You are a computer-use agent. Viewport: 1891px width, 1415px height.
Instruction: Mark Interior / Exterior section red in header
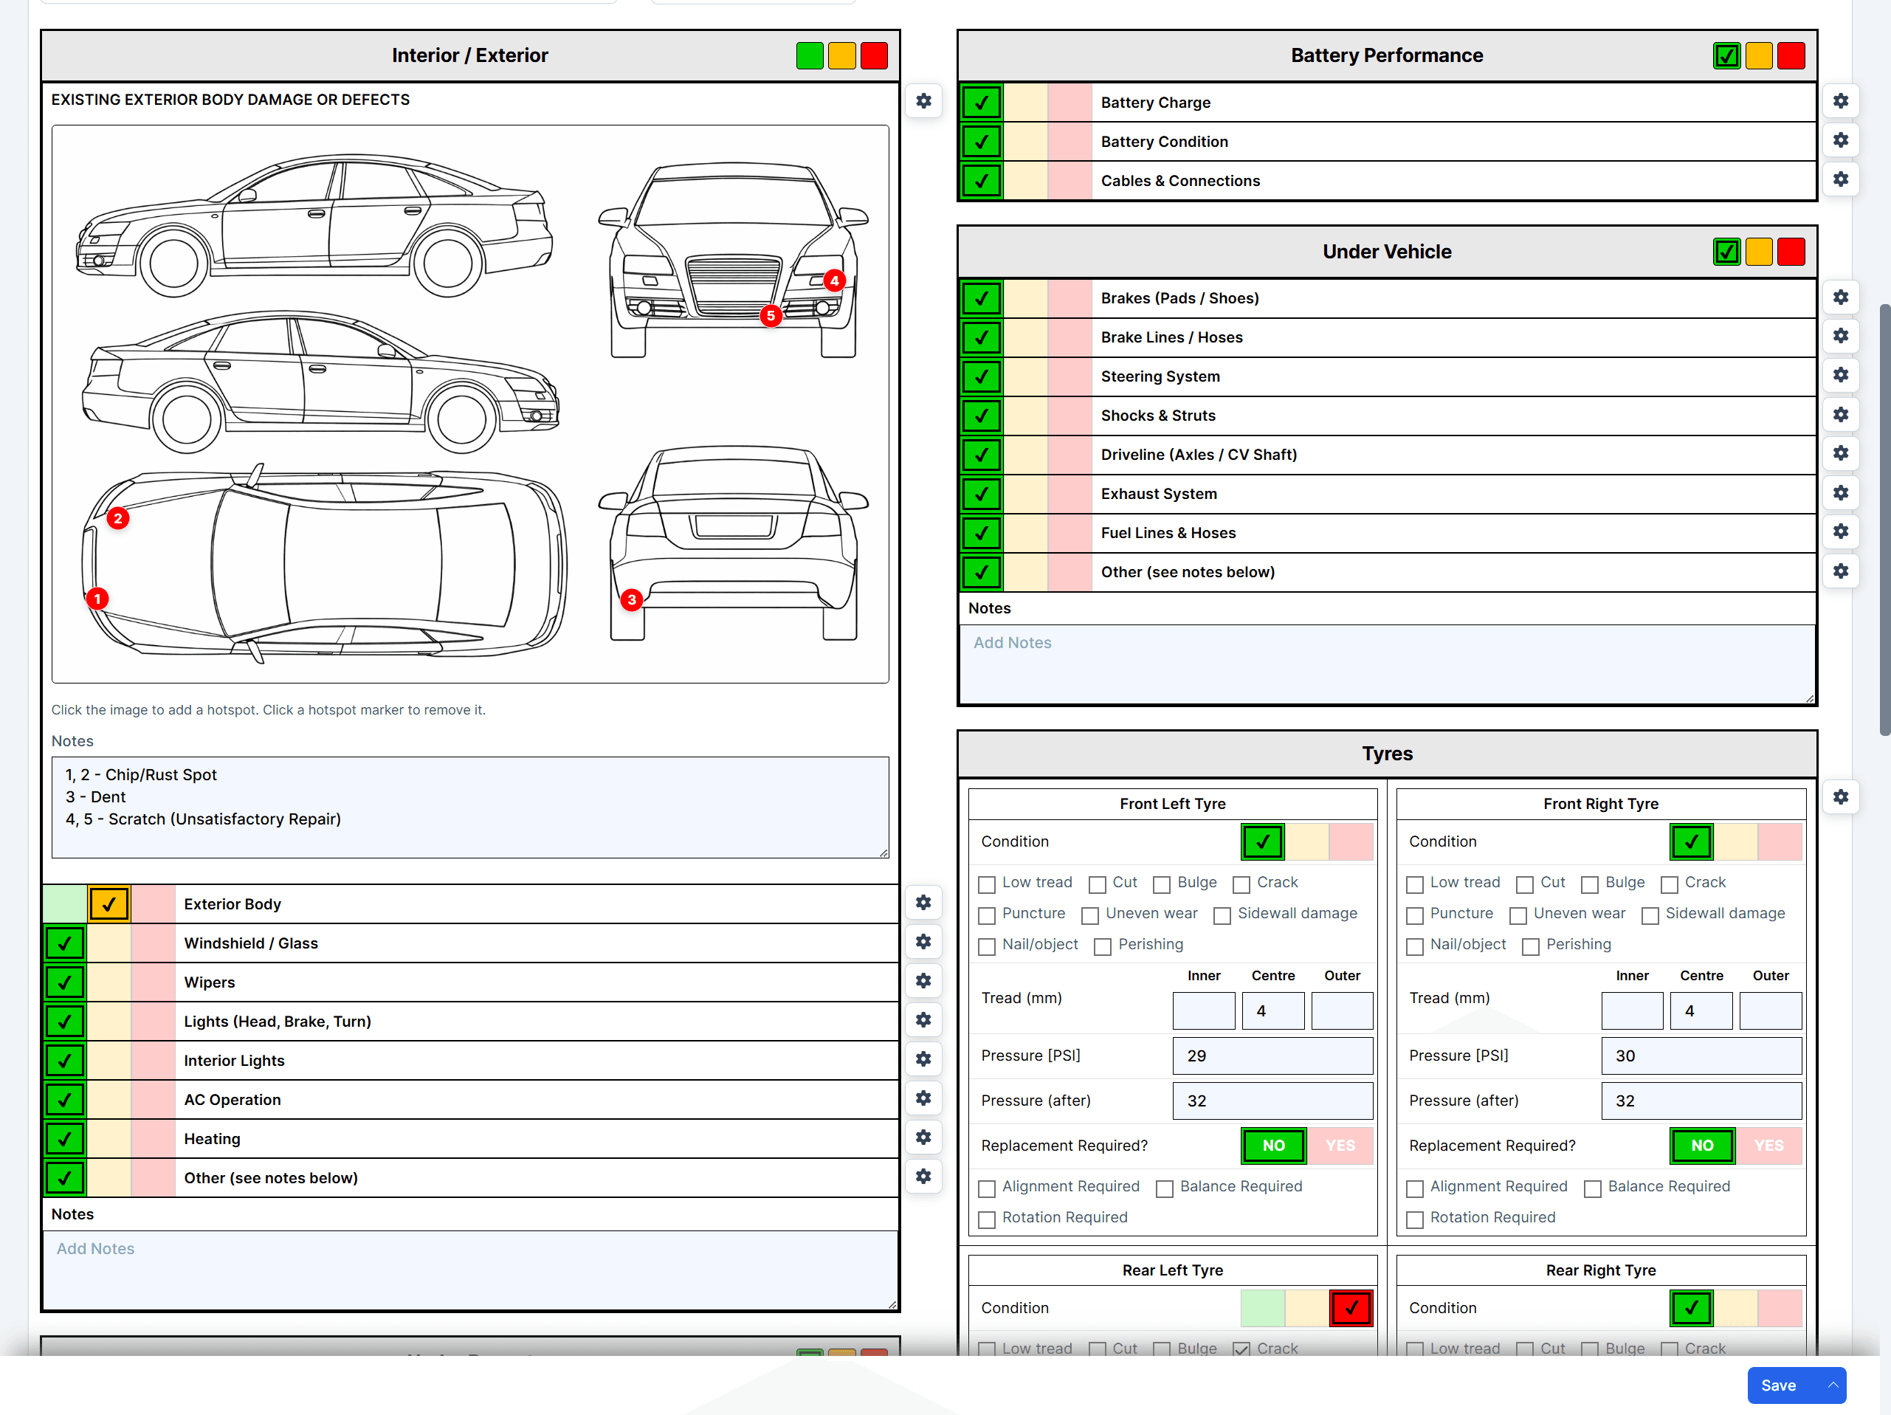point(874,55)
